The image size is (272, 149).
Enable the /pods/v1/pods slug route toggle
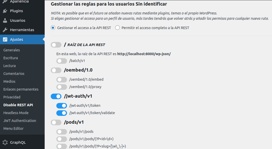pyautogui.click(x=62, y=146)
